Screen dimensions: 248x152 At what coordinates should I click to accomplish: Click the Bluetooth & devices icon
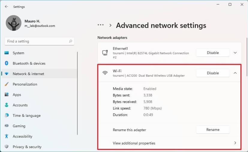[7, 63]
